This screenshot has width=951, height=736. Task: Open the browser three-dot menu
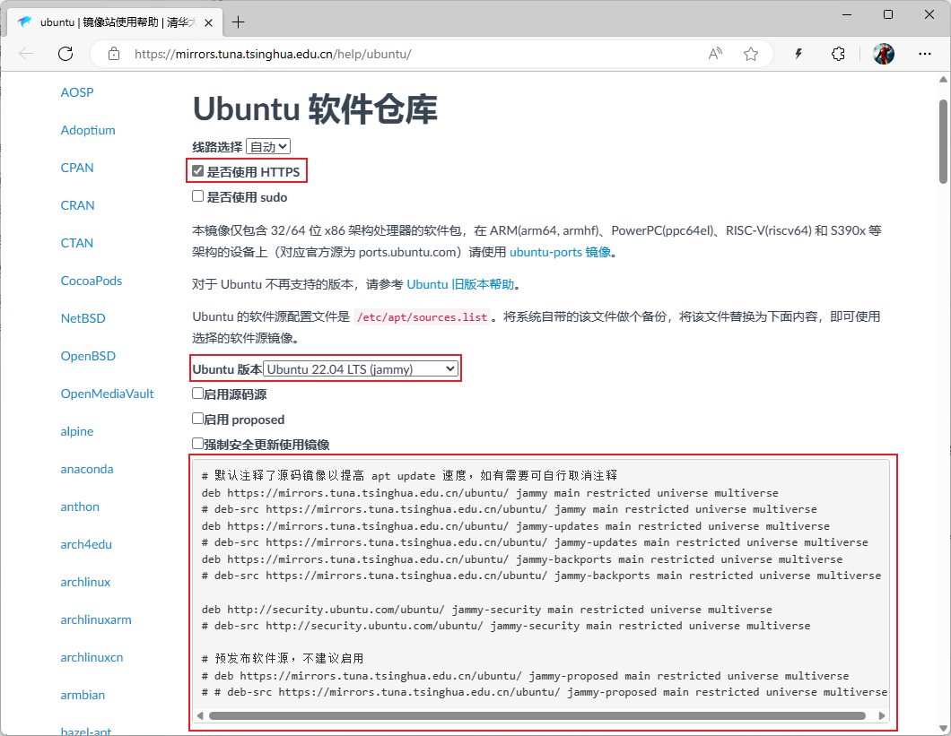tap(923, 54)
